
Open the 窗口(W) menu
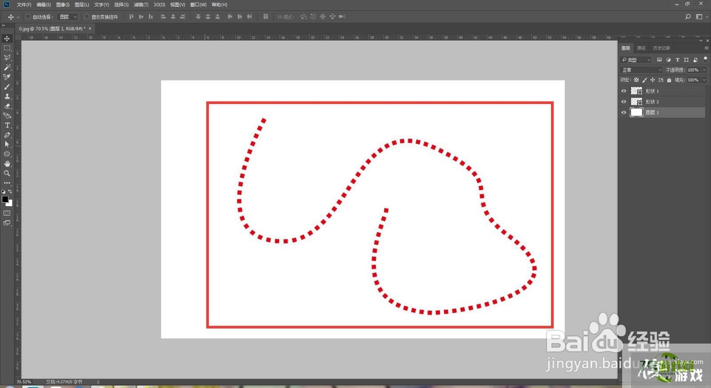pyautogui.click(x=198, y=4)
